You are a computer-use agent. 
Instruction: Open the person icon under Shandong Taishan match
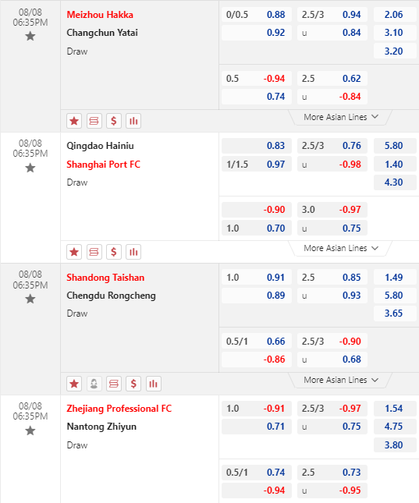[x=94, y=384]
